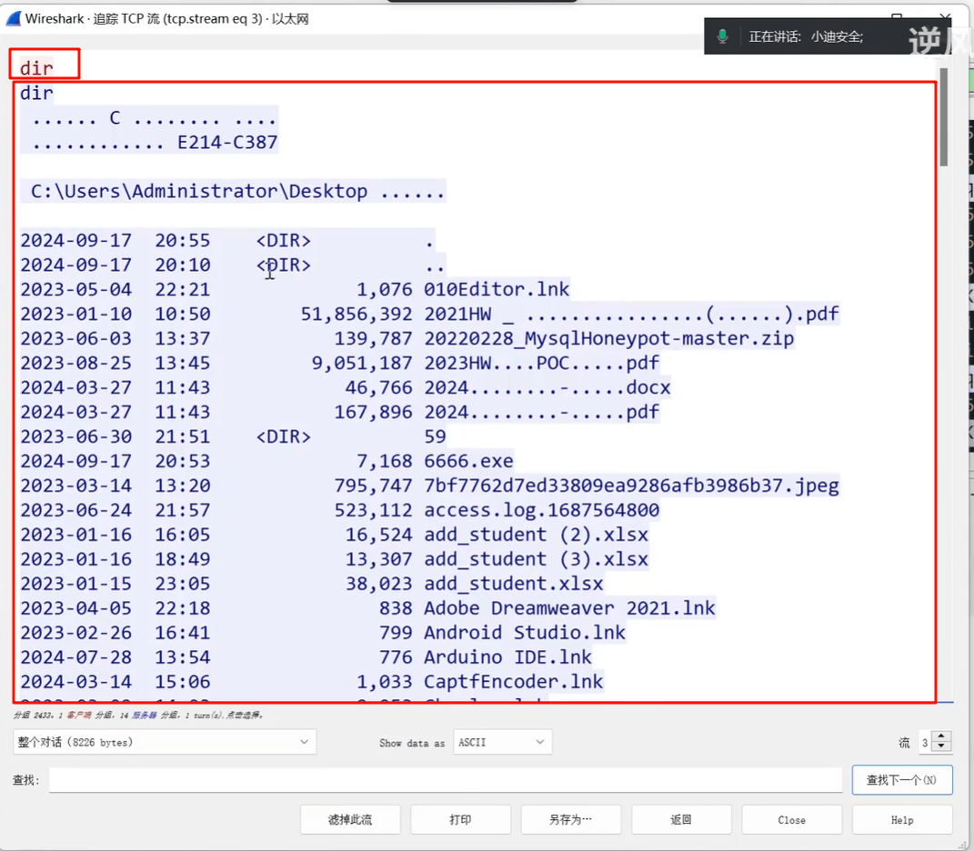Click the 返回 button
Screen dimensions: 974x851
[681, 820]
